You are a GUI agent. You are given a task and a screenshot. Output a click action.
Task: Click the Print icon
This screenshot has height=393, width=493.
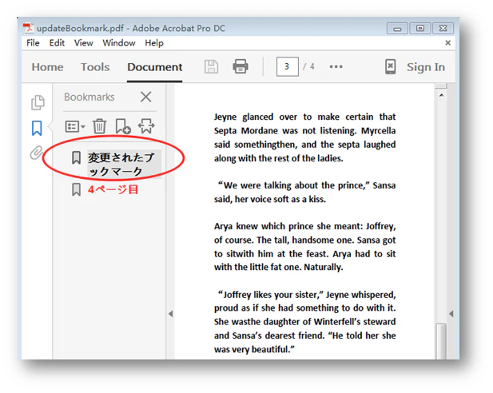[x=241, y=66]
